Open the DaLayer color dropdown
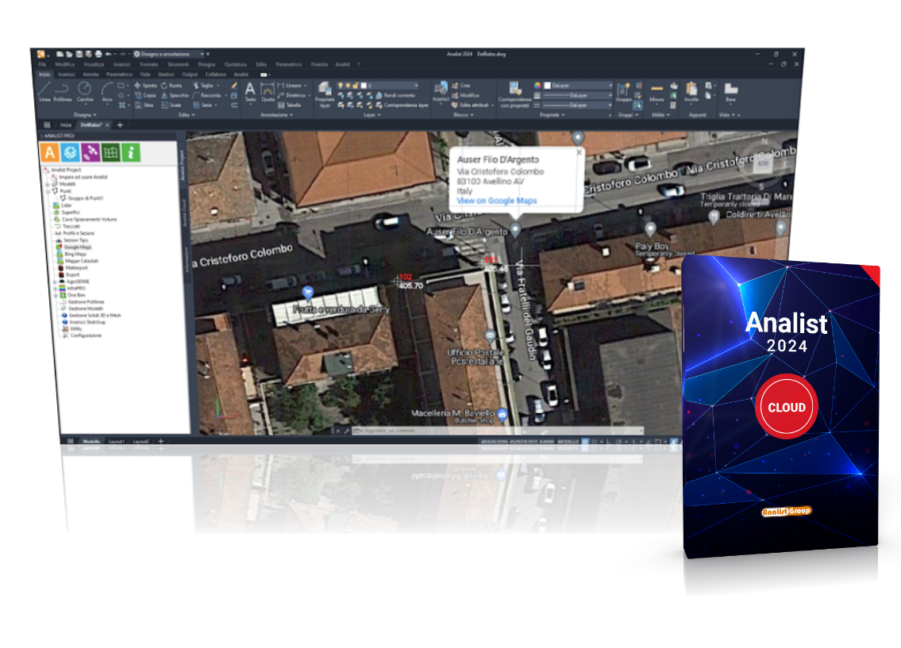 577,86
